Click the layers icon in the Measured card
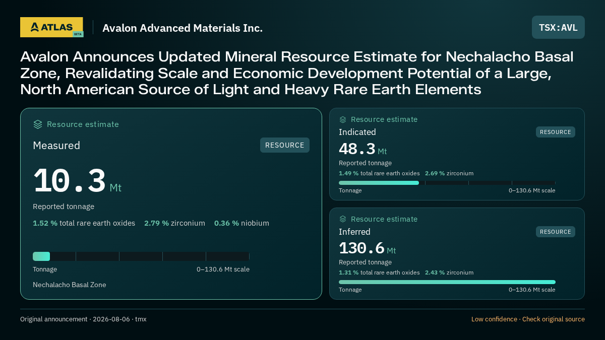Viewport: 605px width, 340px height. (x=38, y=124)
